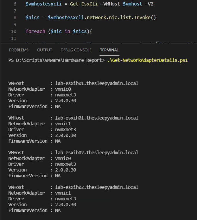
Task: Click line number 6 in the gutter
Action: click(15, 4)
